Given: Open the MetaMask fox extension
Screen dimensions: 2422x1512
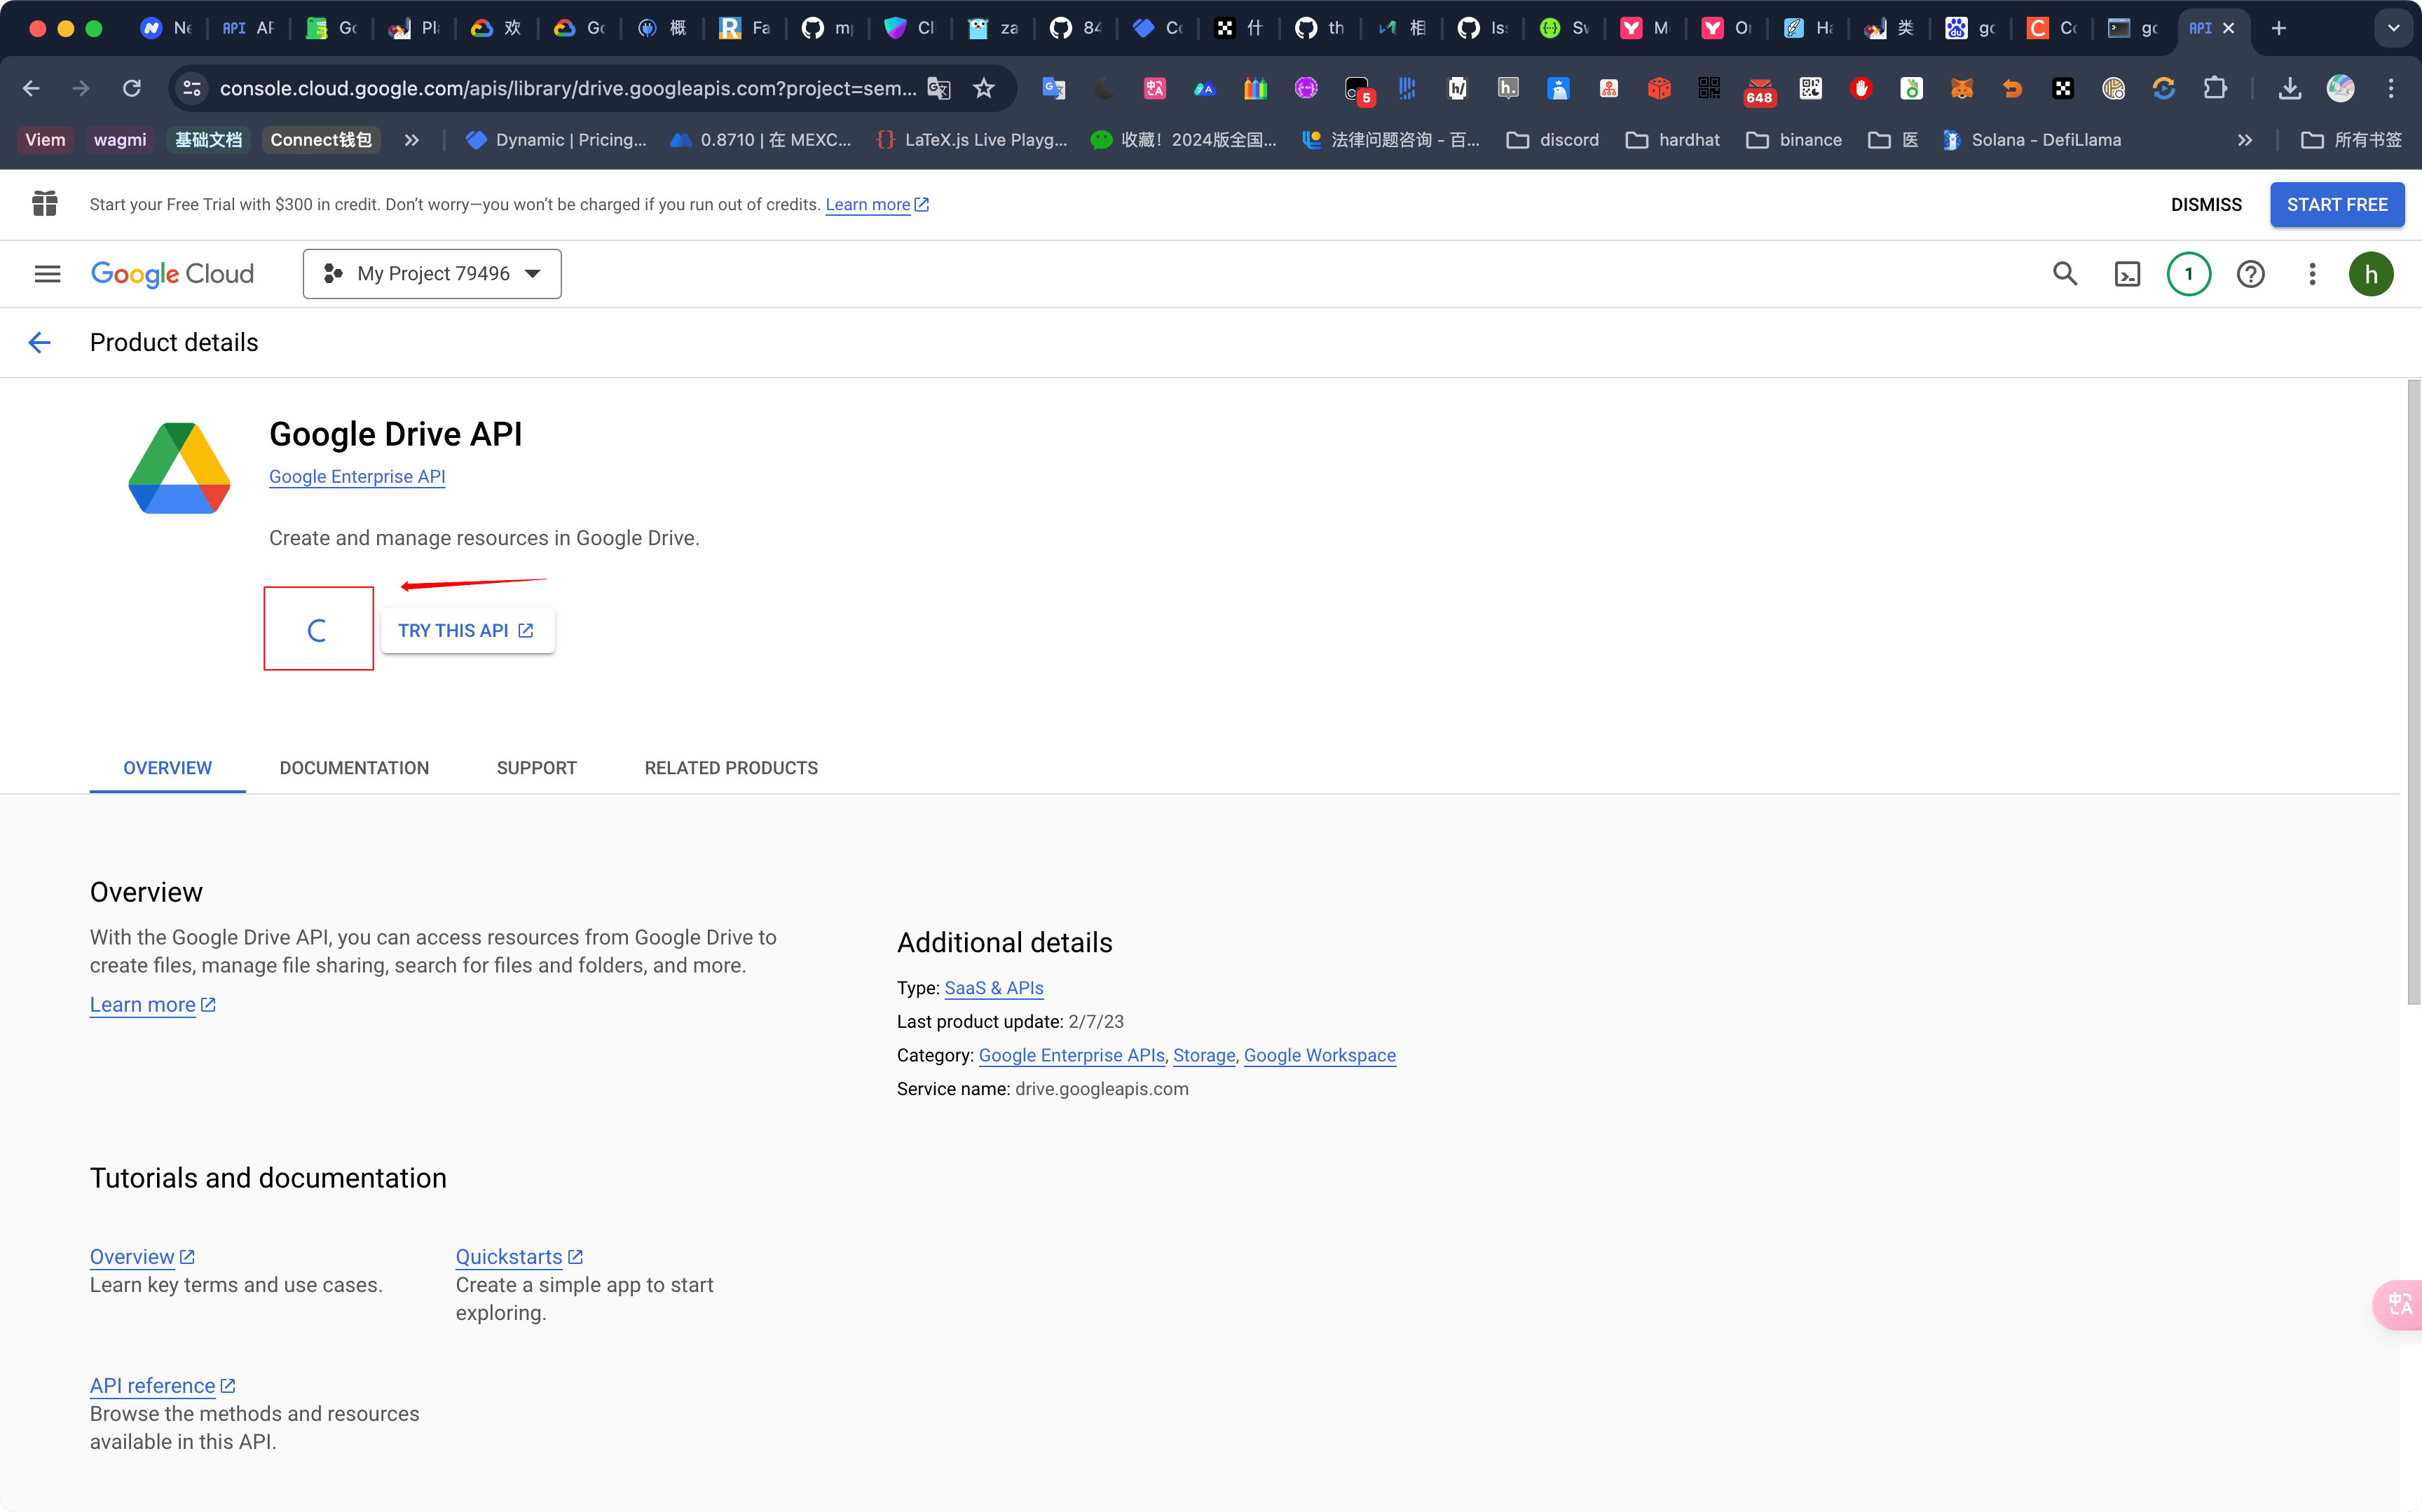Looking at the screenshot, I should 1962,88.
